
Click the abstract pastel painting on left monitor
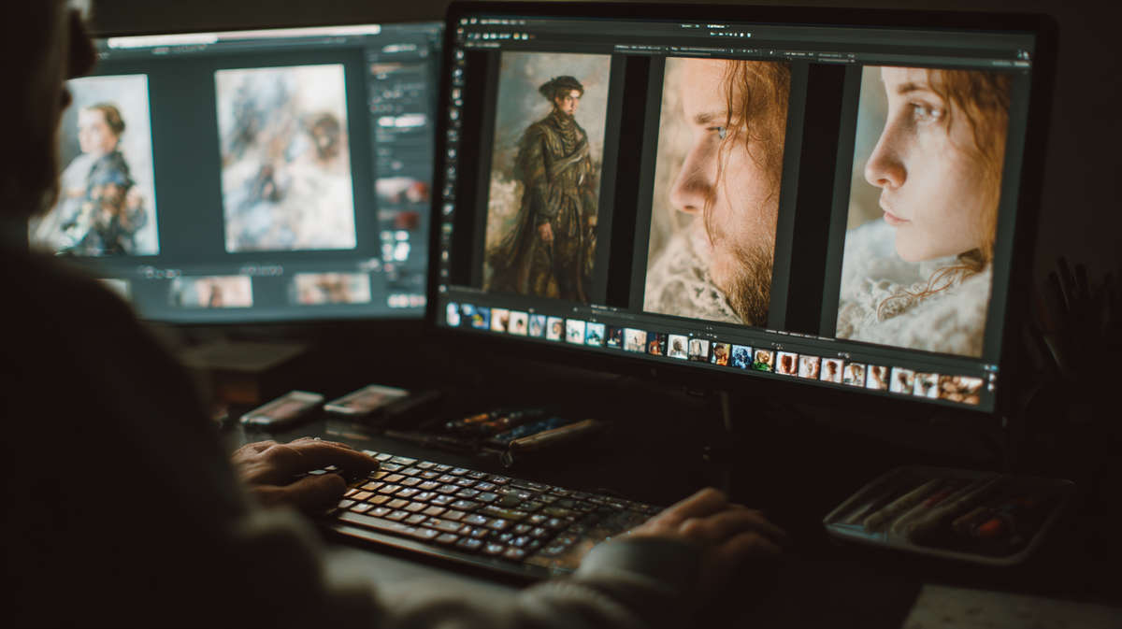(x=284, y=157)
